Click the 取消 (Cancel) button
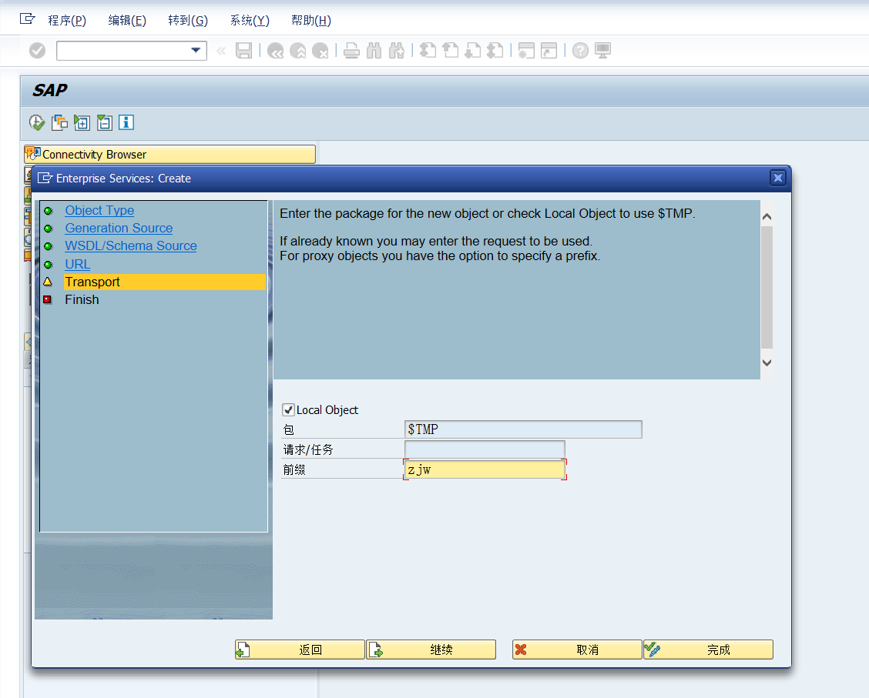 pos(577,650)
